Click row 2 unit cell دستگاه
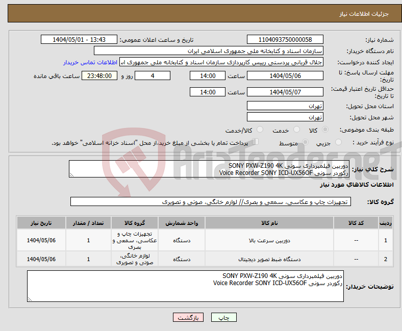 (x=182, y=259)
